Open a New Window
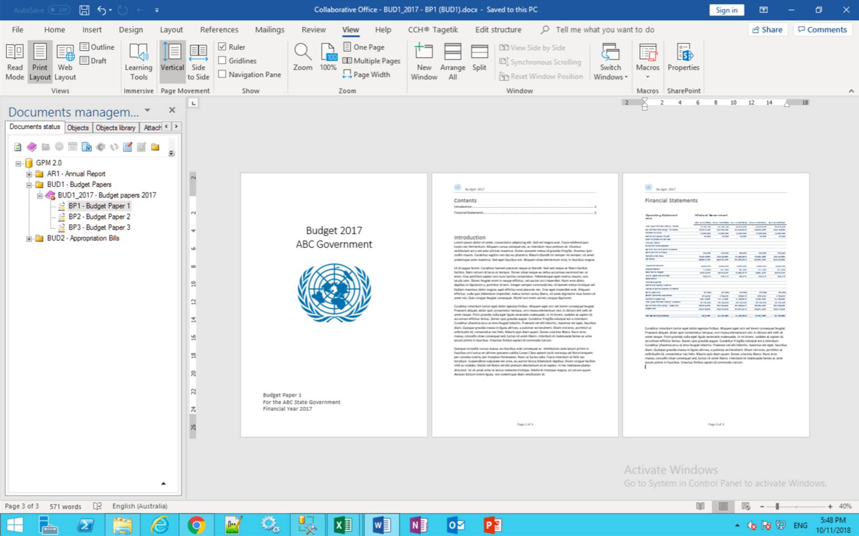 [424, 61]
